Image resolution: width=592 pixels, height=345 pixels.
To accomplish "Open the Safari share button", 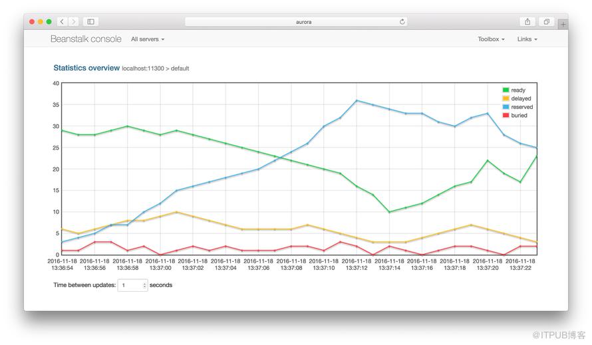I will coord(527,22).
